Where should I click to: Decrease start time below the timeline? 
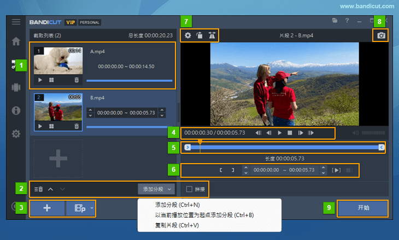(246, 173)
